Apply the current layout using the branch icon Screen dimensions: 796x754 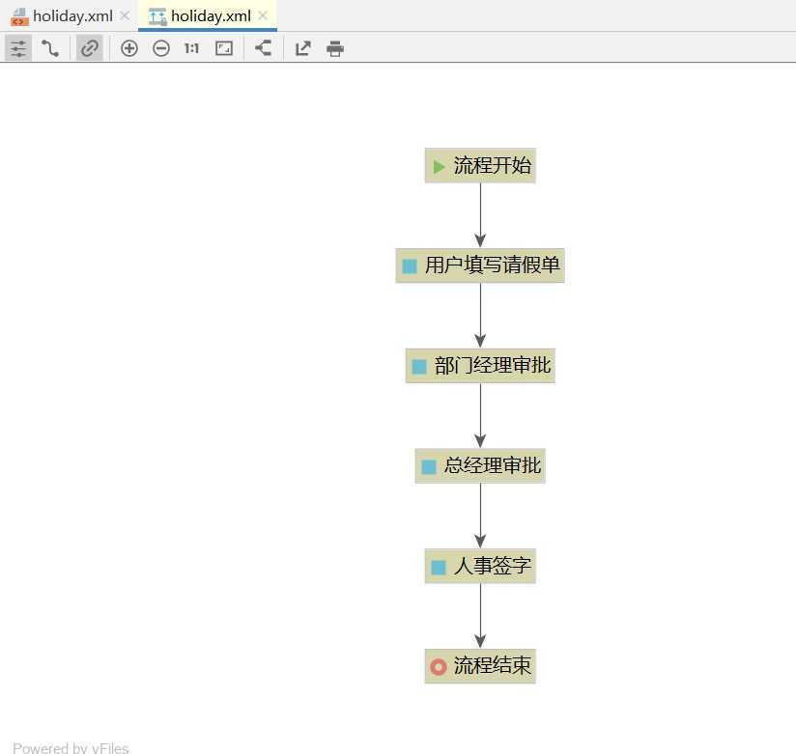point(263,48)
